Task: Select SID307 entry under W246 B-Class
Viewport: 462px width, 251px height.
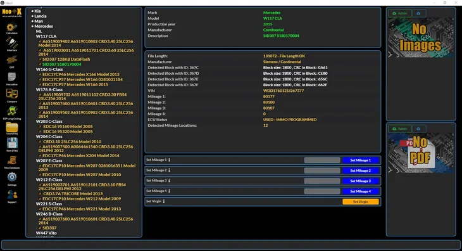Action: tap(49, 228)
